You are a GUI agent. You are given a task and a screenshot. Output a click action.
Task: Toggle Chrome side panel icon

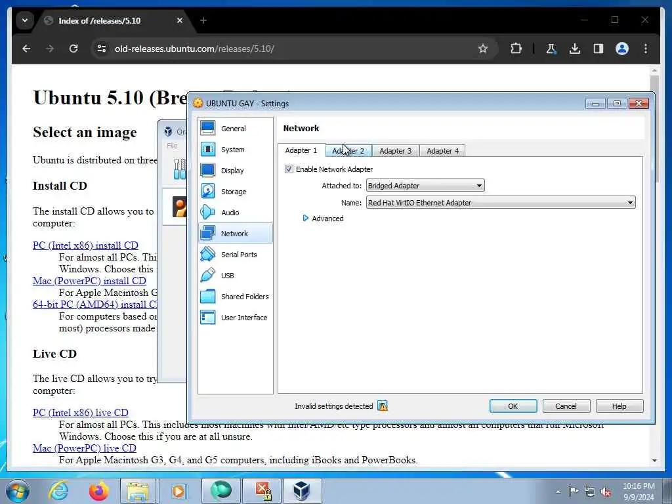pyautogui.click(x=598, y=49)
